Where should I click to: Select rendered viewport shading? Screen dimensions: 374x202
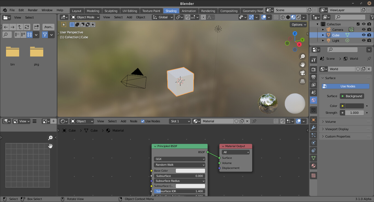click(x=298, y=17)
